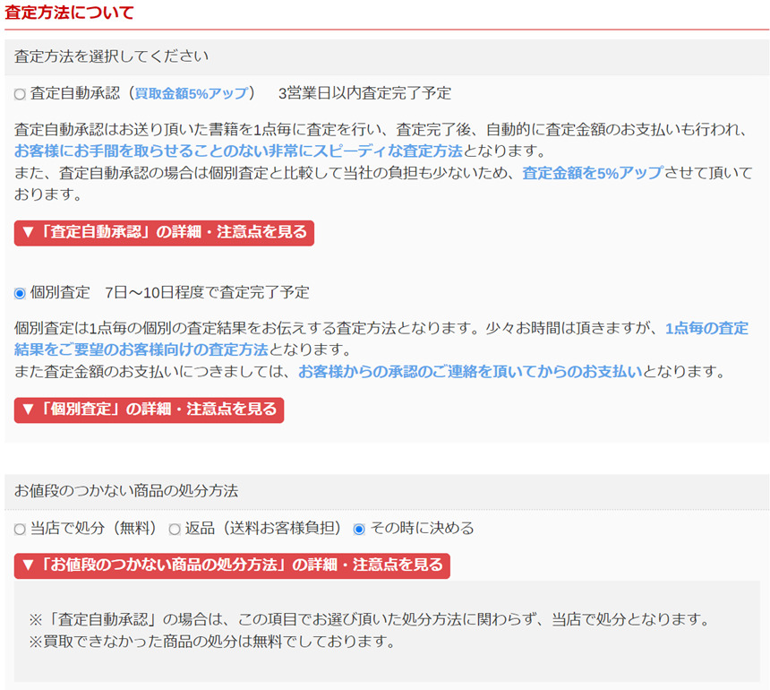
Task: Expand 「査定自動承認」の詳細・注意点を見る
Action: click(x=164, y=232)
